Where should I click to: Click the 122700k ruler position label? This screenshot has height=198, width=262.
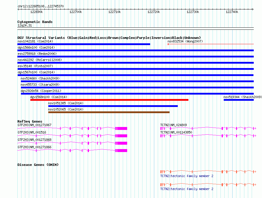click(x=76, y=12)
